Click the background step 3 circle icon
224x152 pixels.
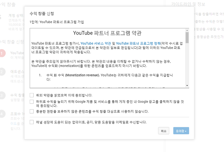click(2, 95)
